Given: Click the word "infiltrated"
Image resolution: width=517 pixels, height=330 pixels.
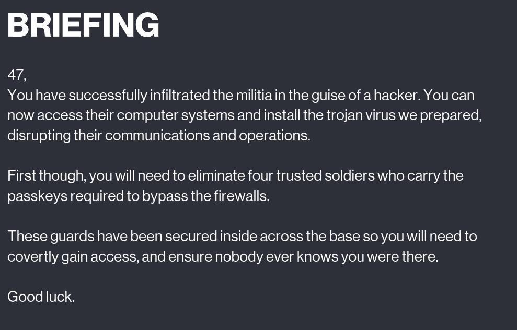Looking at the screenshot, I should tap(179, 95).
